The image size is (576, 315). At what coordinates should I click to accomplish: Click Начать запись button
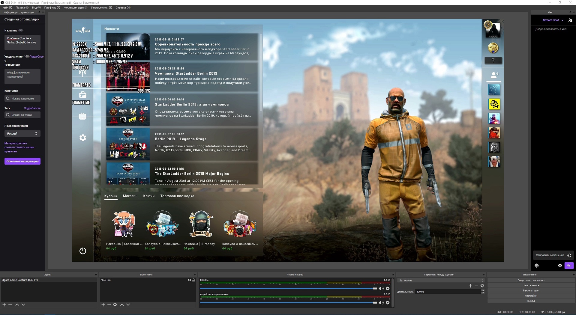point(531,285)
